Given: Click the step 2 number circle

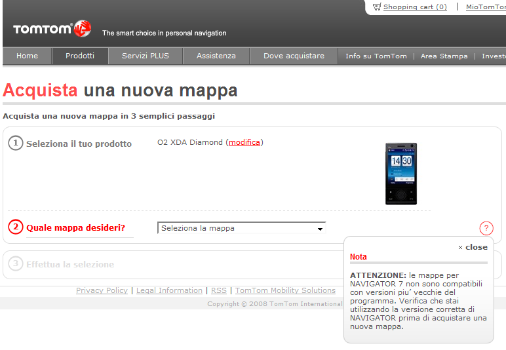Looking at the screenshot, I should (16, 227).
